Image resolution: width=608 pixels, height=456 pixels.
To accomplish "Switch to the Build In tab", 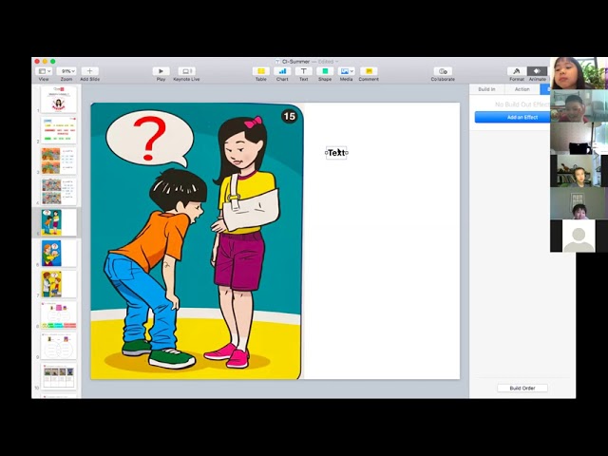I will coord(486,89).
